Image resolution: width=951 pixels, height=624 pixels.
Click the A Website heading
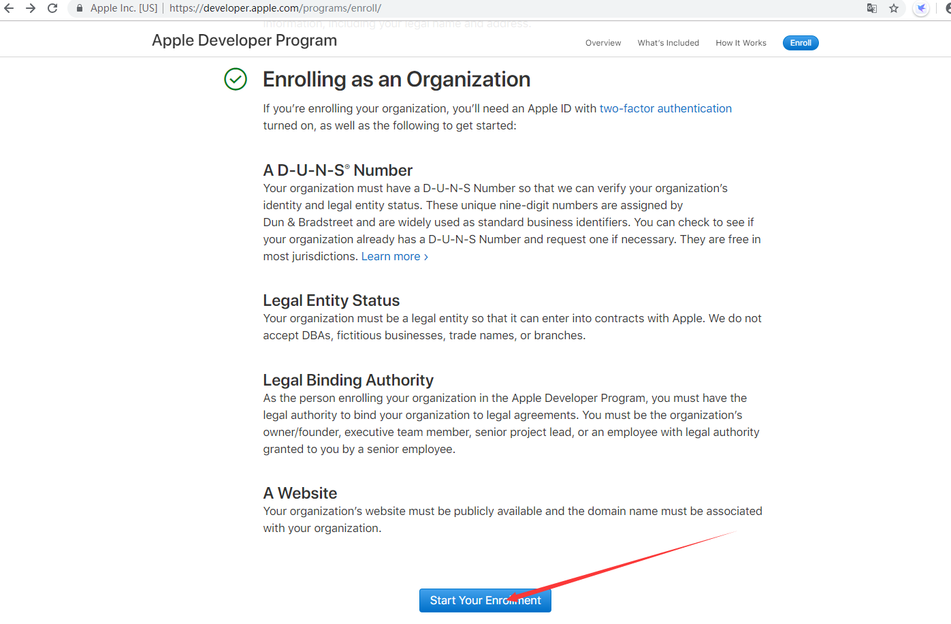click(300, 493)
